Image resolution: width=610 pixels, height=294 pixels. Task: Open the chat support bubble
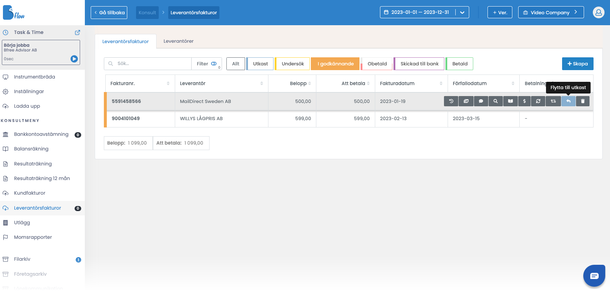click(594, 276)
